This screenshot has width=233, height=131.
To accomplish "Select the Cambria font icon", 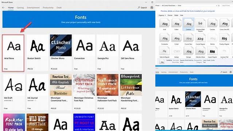I will (189, 24).
